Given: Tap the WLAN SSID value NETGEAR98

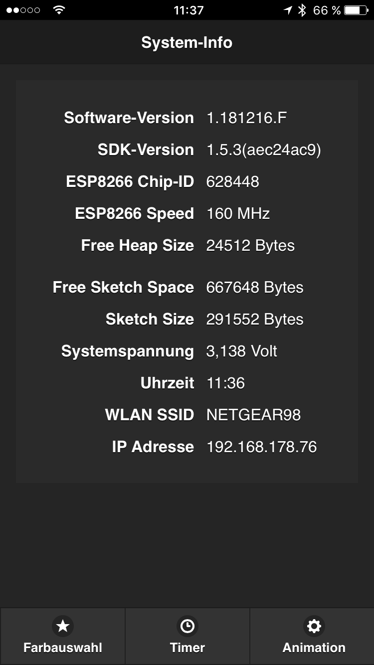Looking at the screenshot, I should (253, 415).
